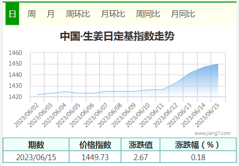Click the 2023/06/07 x-axis date label
The height and width of the screenshot is (166, 239).
96,116
